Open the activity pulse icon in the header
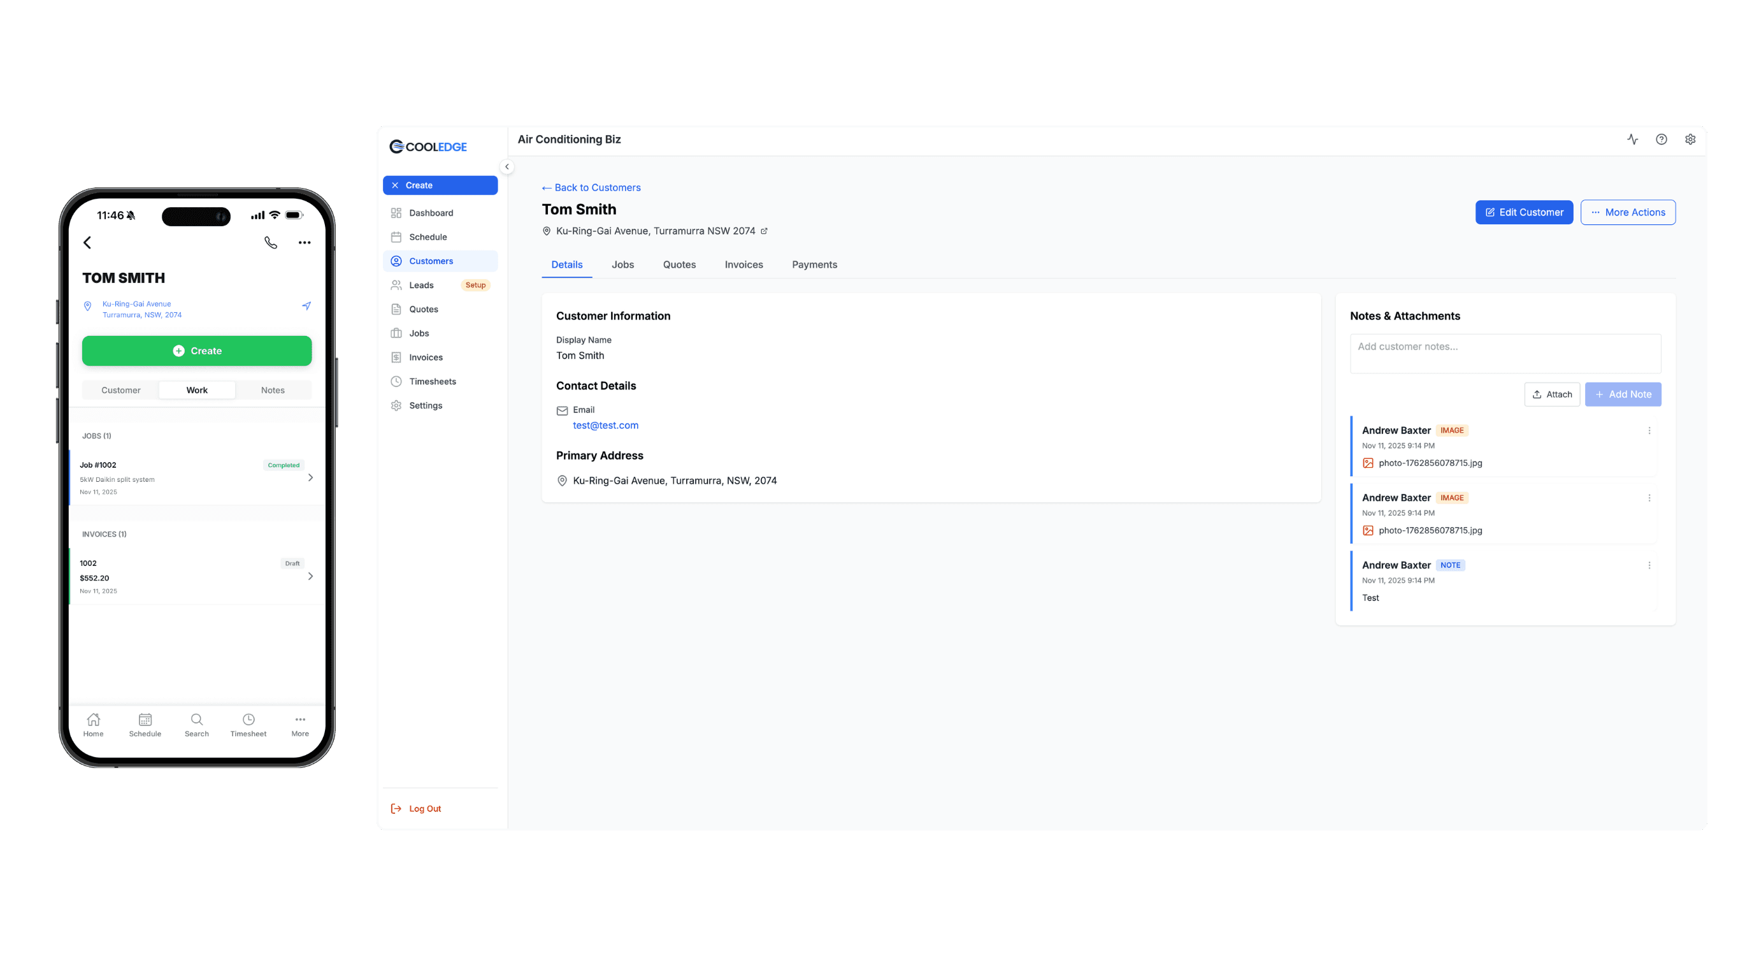 (x=1634, y=139)
